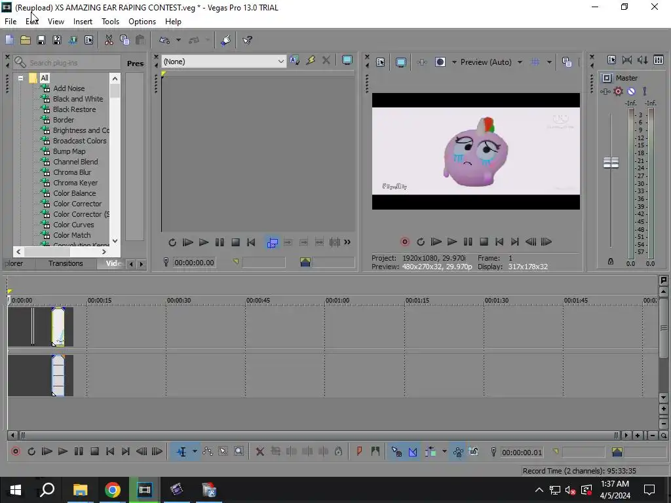Select the white video event clip

[58, 327]
